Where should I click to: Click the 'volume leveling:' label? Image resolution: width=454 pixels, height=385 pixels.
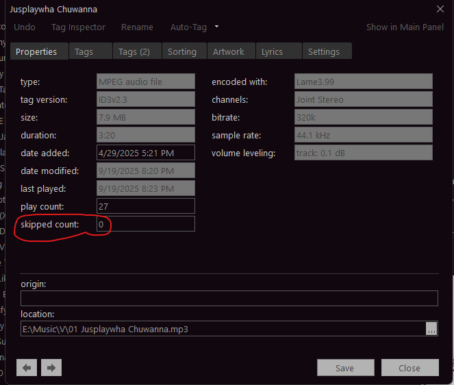click(x=243, y=153)
